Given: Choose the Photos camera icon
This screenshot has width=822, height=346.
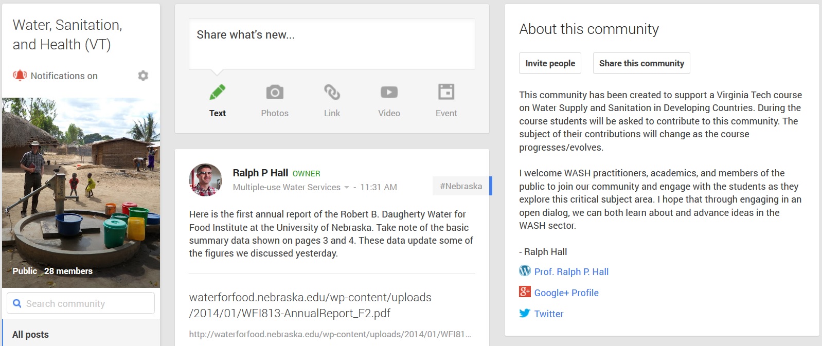Looking at the screenshot, I should [275, 93].
